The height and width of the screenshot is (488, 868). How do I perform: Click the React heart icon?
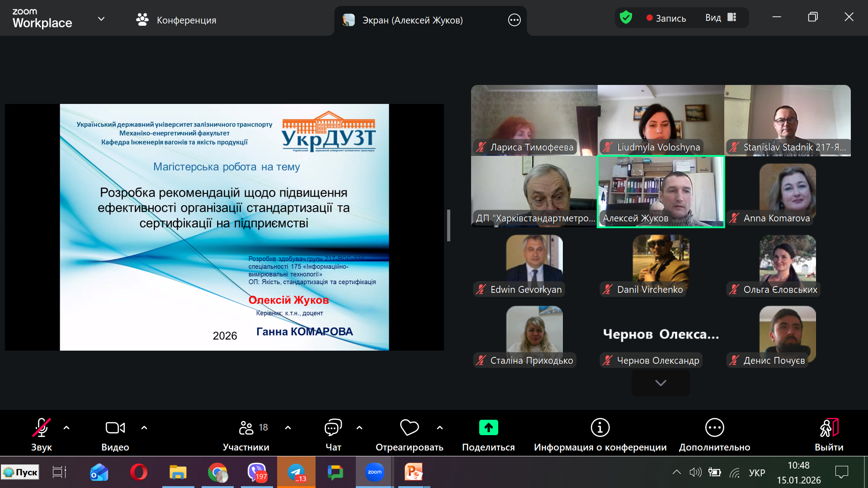(x=409, y=428)
